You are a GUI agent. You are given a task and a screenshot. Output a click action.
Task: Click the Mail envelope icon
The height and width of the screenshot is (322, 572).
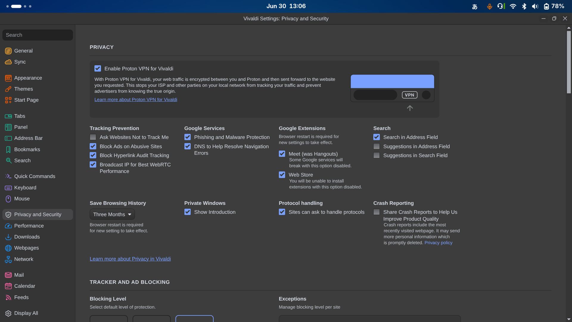(8, 275)
